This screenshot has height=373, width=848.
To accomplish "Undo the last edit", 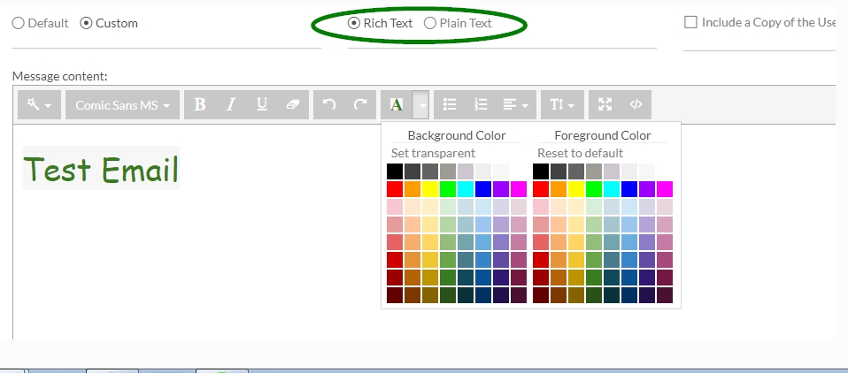I will (328, 104).
